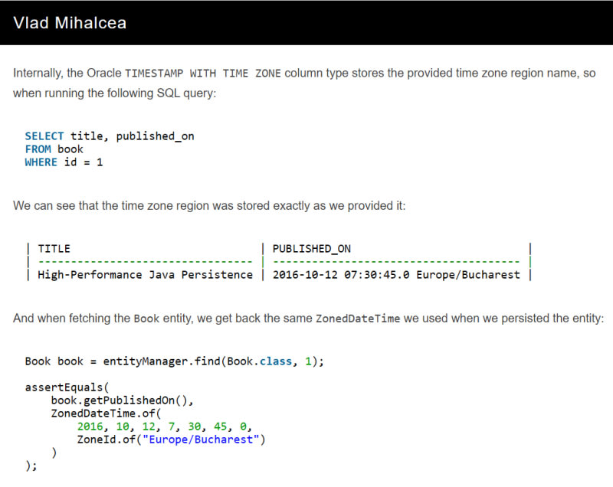This screenshot has height=487, width=613.
Task: Click published_on in the SELECT statement
Action: point(155,136)
